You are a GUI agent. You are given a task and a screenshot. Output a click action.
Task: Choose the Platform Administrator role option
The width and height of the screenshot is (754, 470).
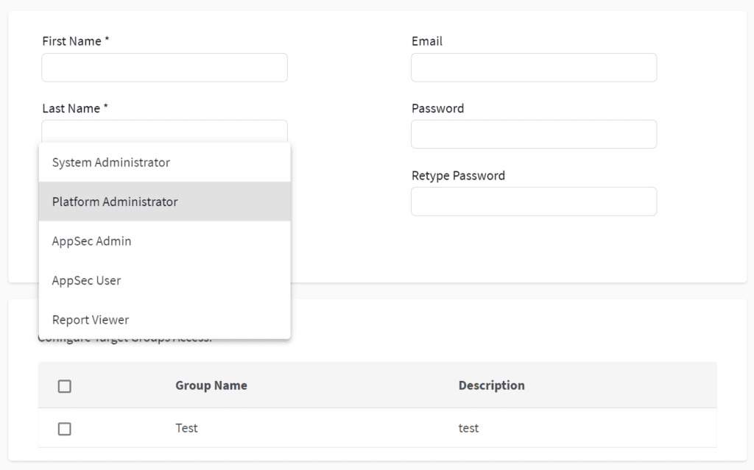point(164,202)
